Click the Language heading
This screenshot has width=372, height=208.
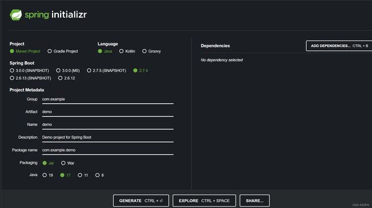coord(108,44)
